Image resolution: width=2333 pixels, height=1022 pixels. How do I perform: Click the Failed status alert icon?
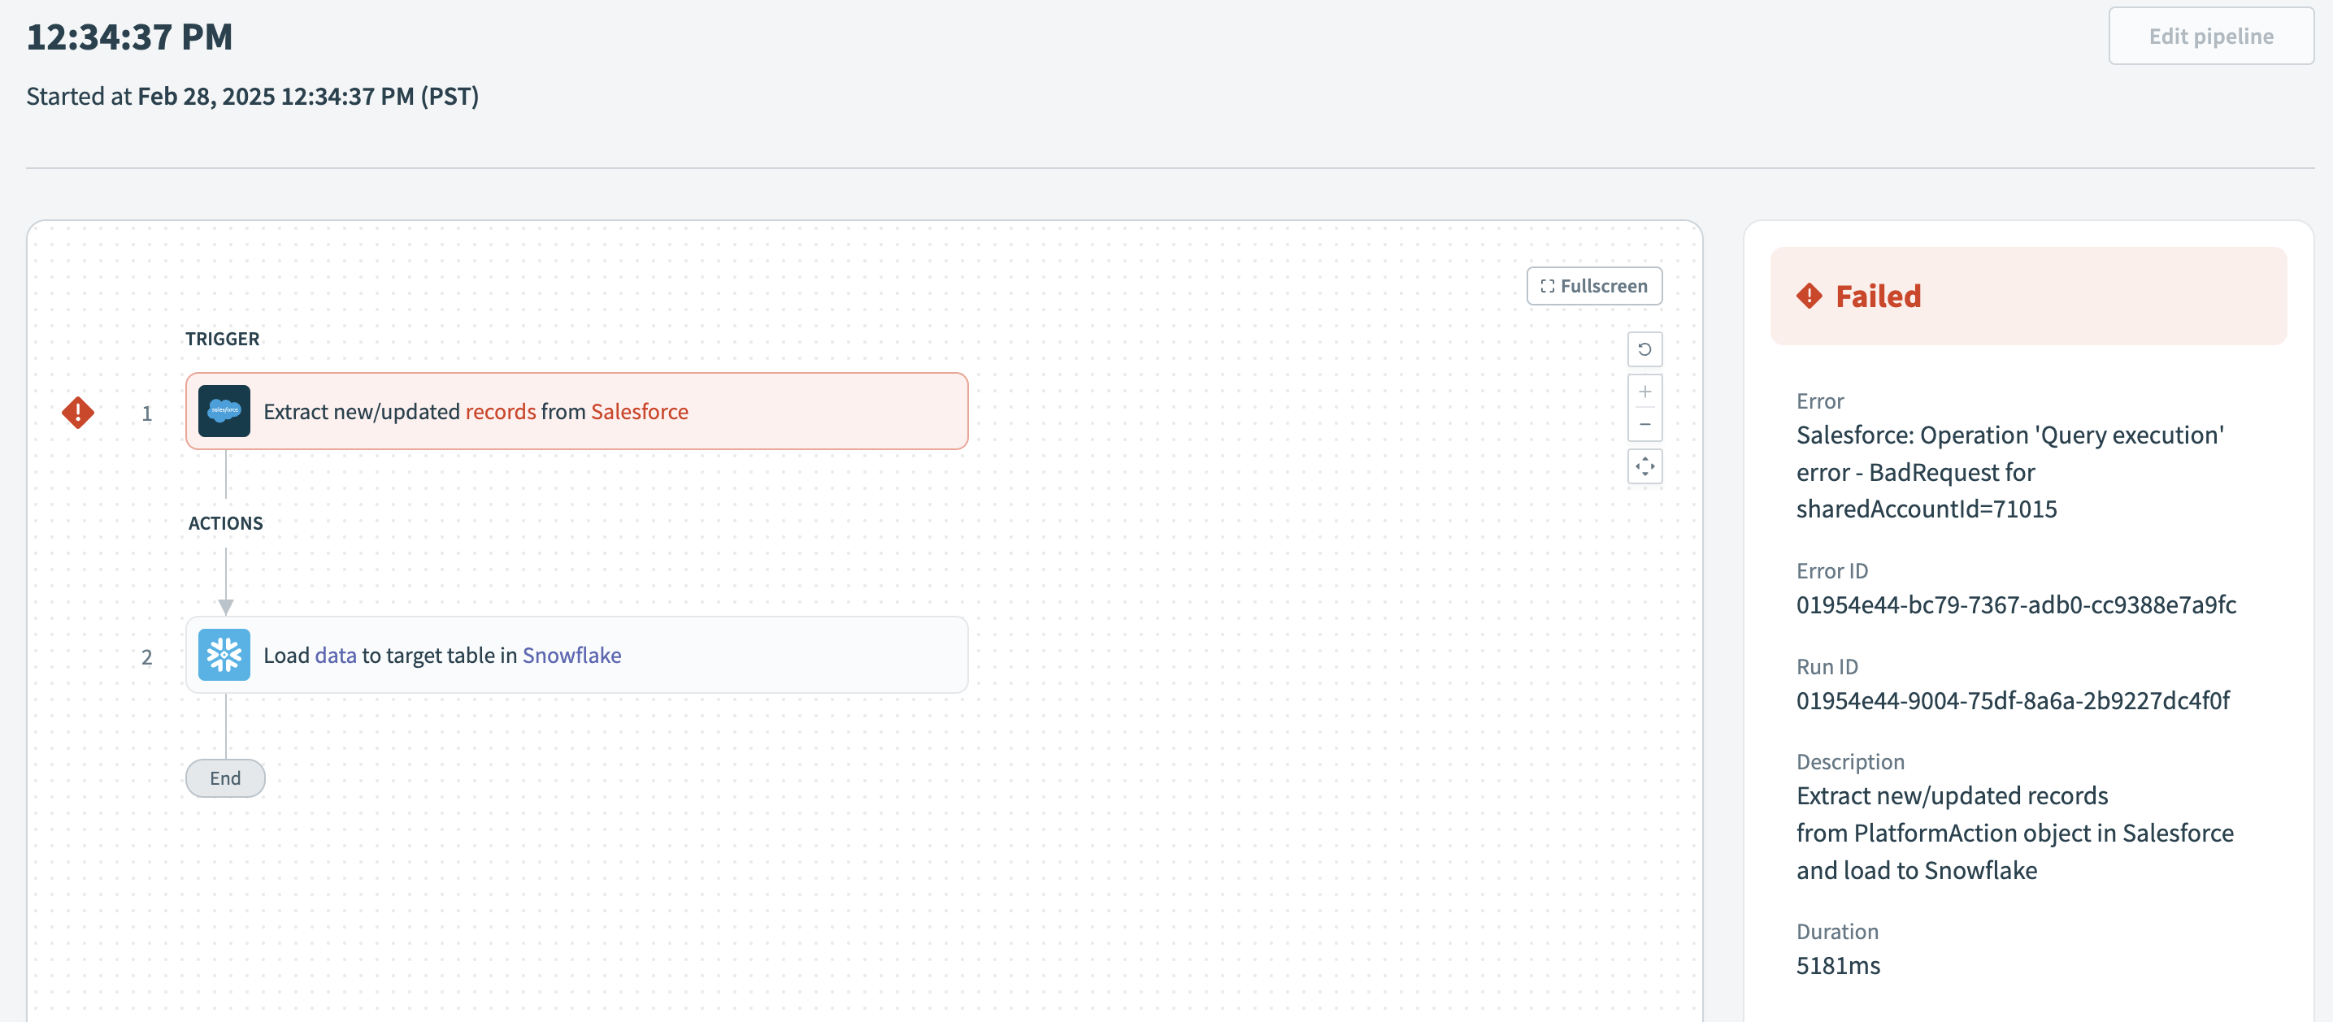pos(1809,296)
